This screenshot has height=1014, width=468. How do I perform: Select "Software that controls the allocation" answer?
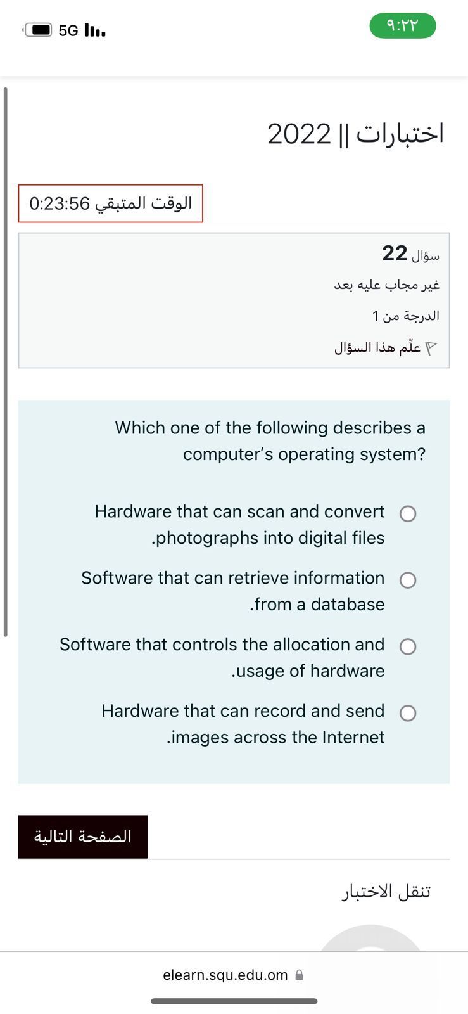click(408, 646)
